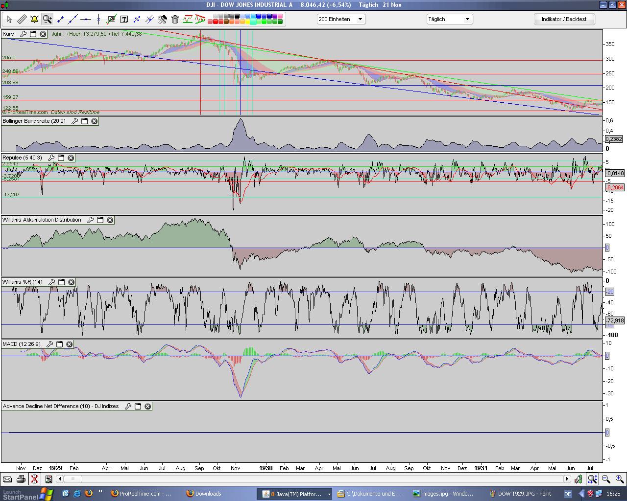The width and height of the screenshot is (627, 501).
Task: Click the alarm bell alert icon
Action: click(34, 19)
